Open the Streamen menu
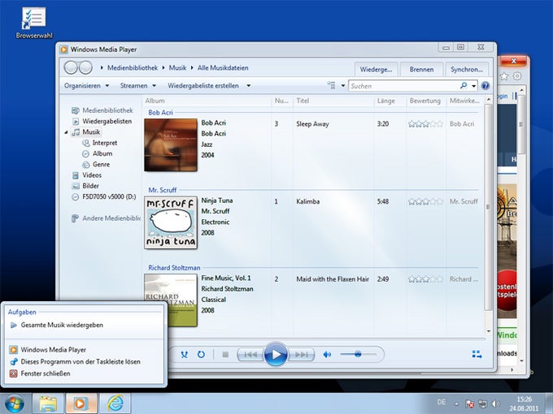 138,85
